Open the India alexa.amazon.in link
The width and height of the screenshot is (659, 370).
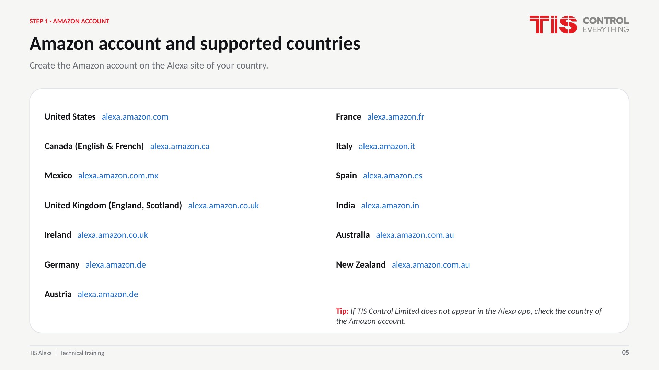pos(390,206)
